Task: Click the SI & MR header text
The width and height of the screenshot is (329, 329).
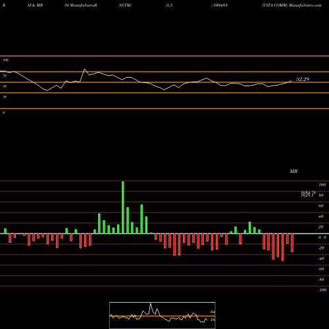Action: [x=35, y=5]
